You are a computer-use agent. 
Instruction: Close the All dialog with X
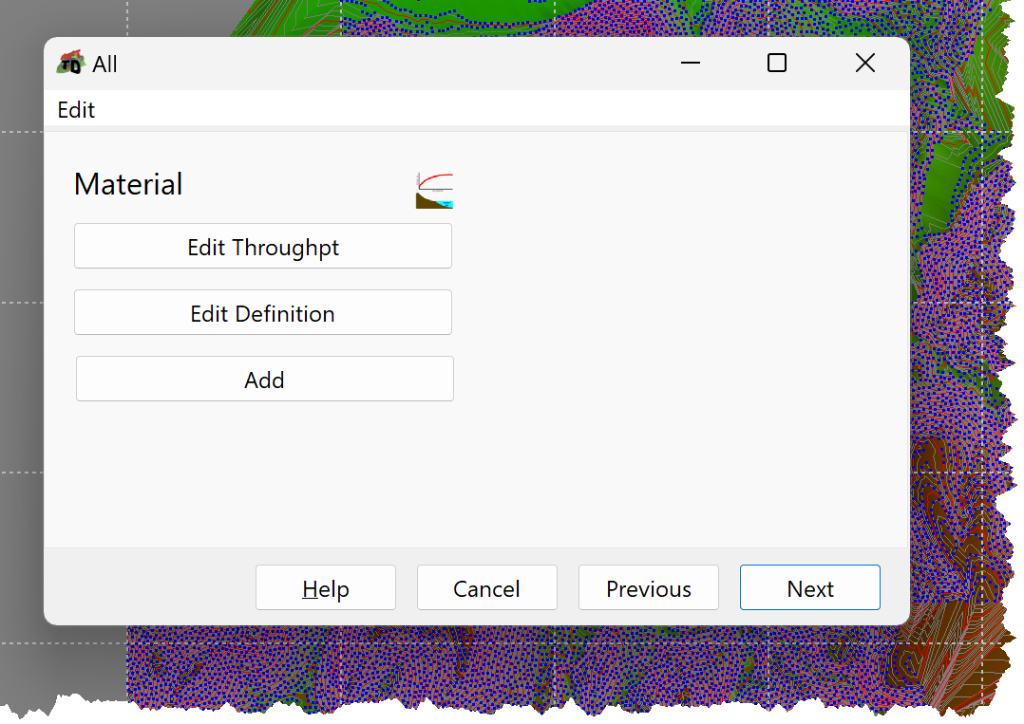point(864,63)
